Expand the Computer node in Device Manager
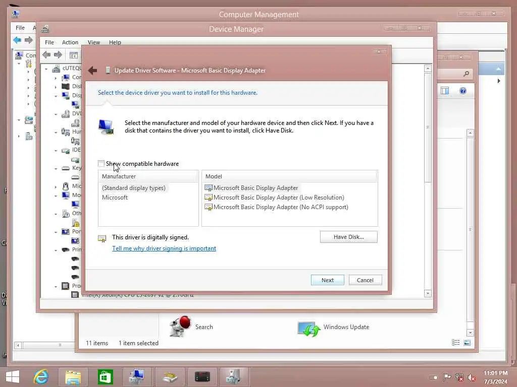The height and width of the screenshot is (387, 517). 56,78
